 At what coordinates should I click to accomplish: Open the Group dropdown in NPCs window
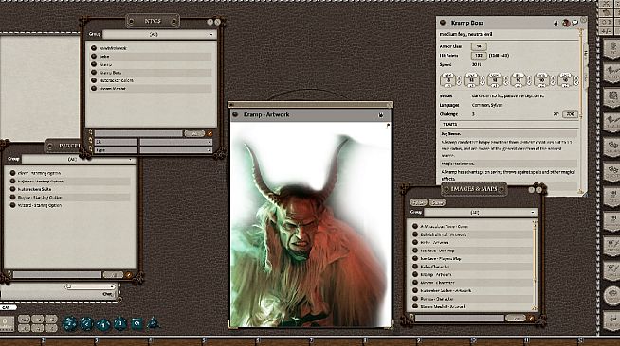159,35
